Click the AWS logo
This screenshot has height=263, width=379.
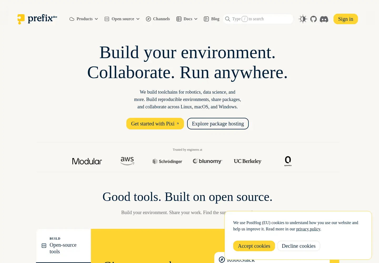point(127,161)
